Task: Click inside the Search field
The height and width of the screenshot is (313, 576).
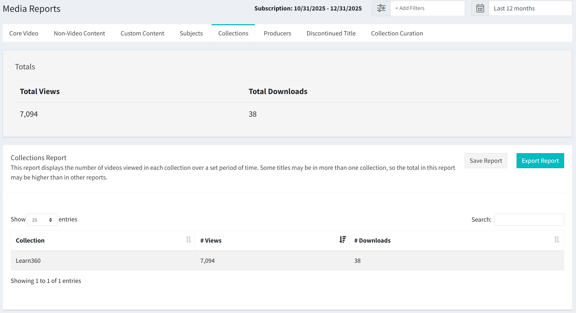Action: coord(529,220)
